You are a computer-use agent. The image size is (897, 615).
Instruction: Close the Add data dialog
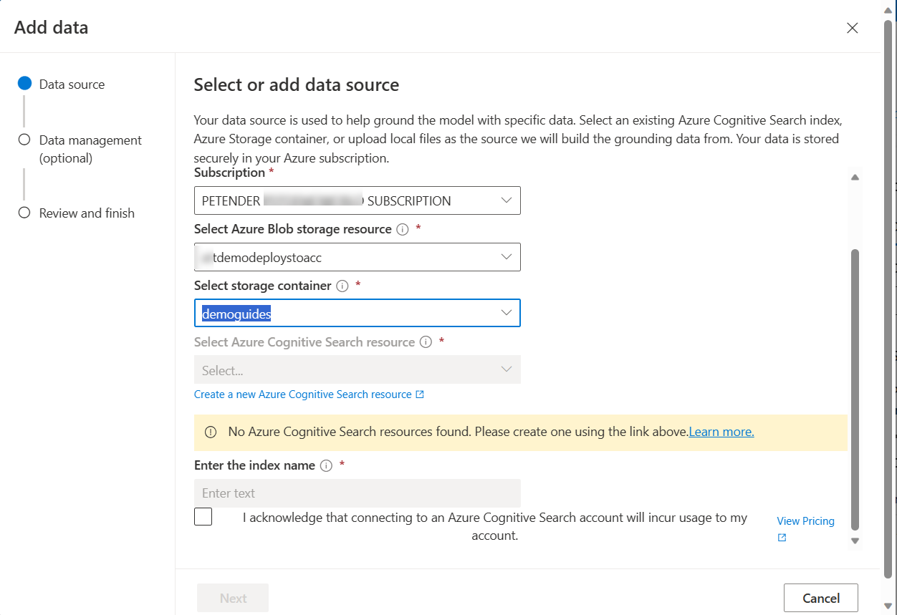852,28
